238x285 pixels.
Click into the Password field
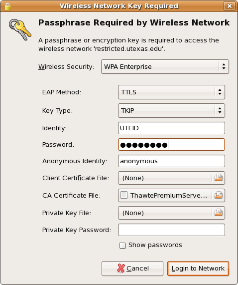pyautogui.click(x=171, y=145)
